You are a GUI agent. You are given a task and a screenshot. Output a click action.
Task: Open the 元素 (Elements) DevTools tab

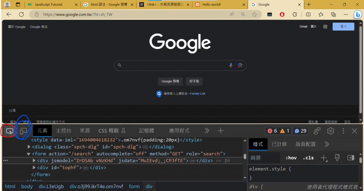click(42, 131)
